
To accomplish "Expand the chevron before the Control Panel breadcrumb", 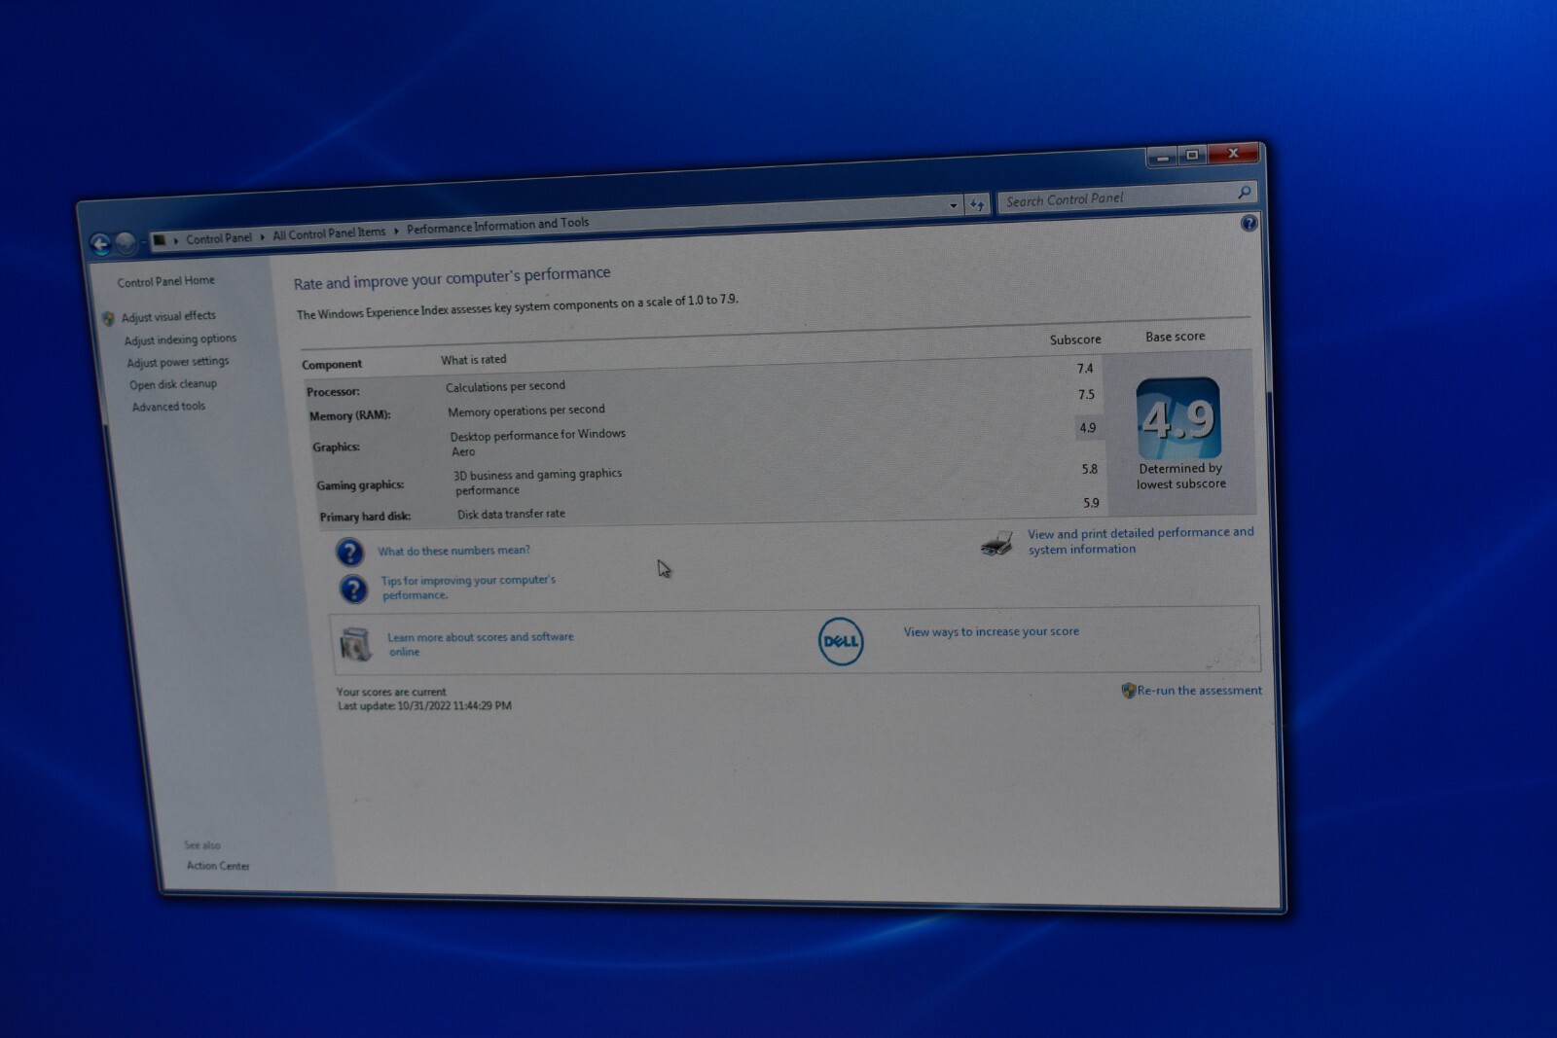I will tap(175, 239).
